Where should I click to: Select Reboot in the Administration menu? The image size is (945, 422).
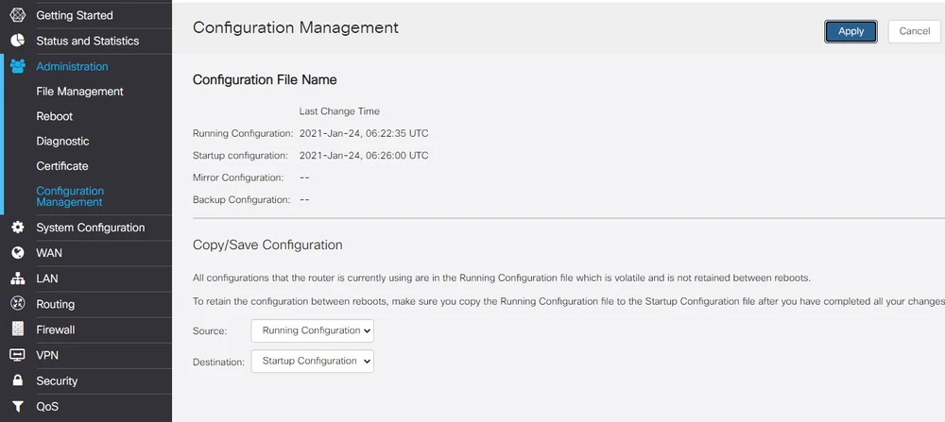(54, 116)
